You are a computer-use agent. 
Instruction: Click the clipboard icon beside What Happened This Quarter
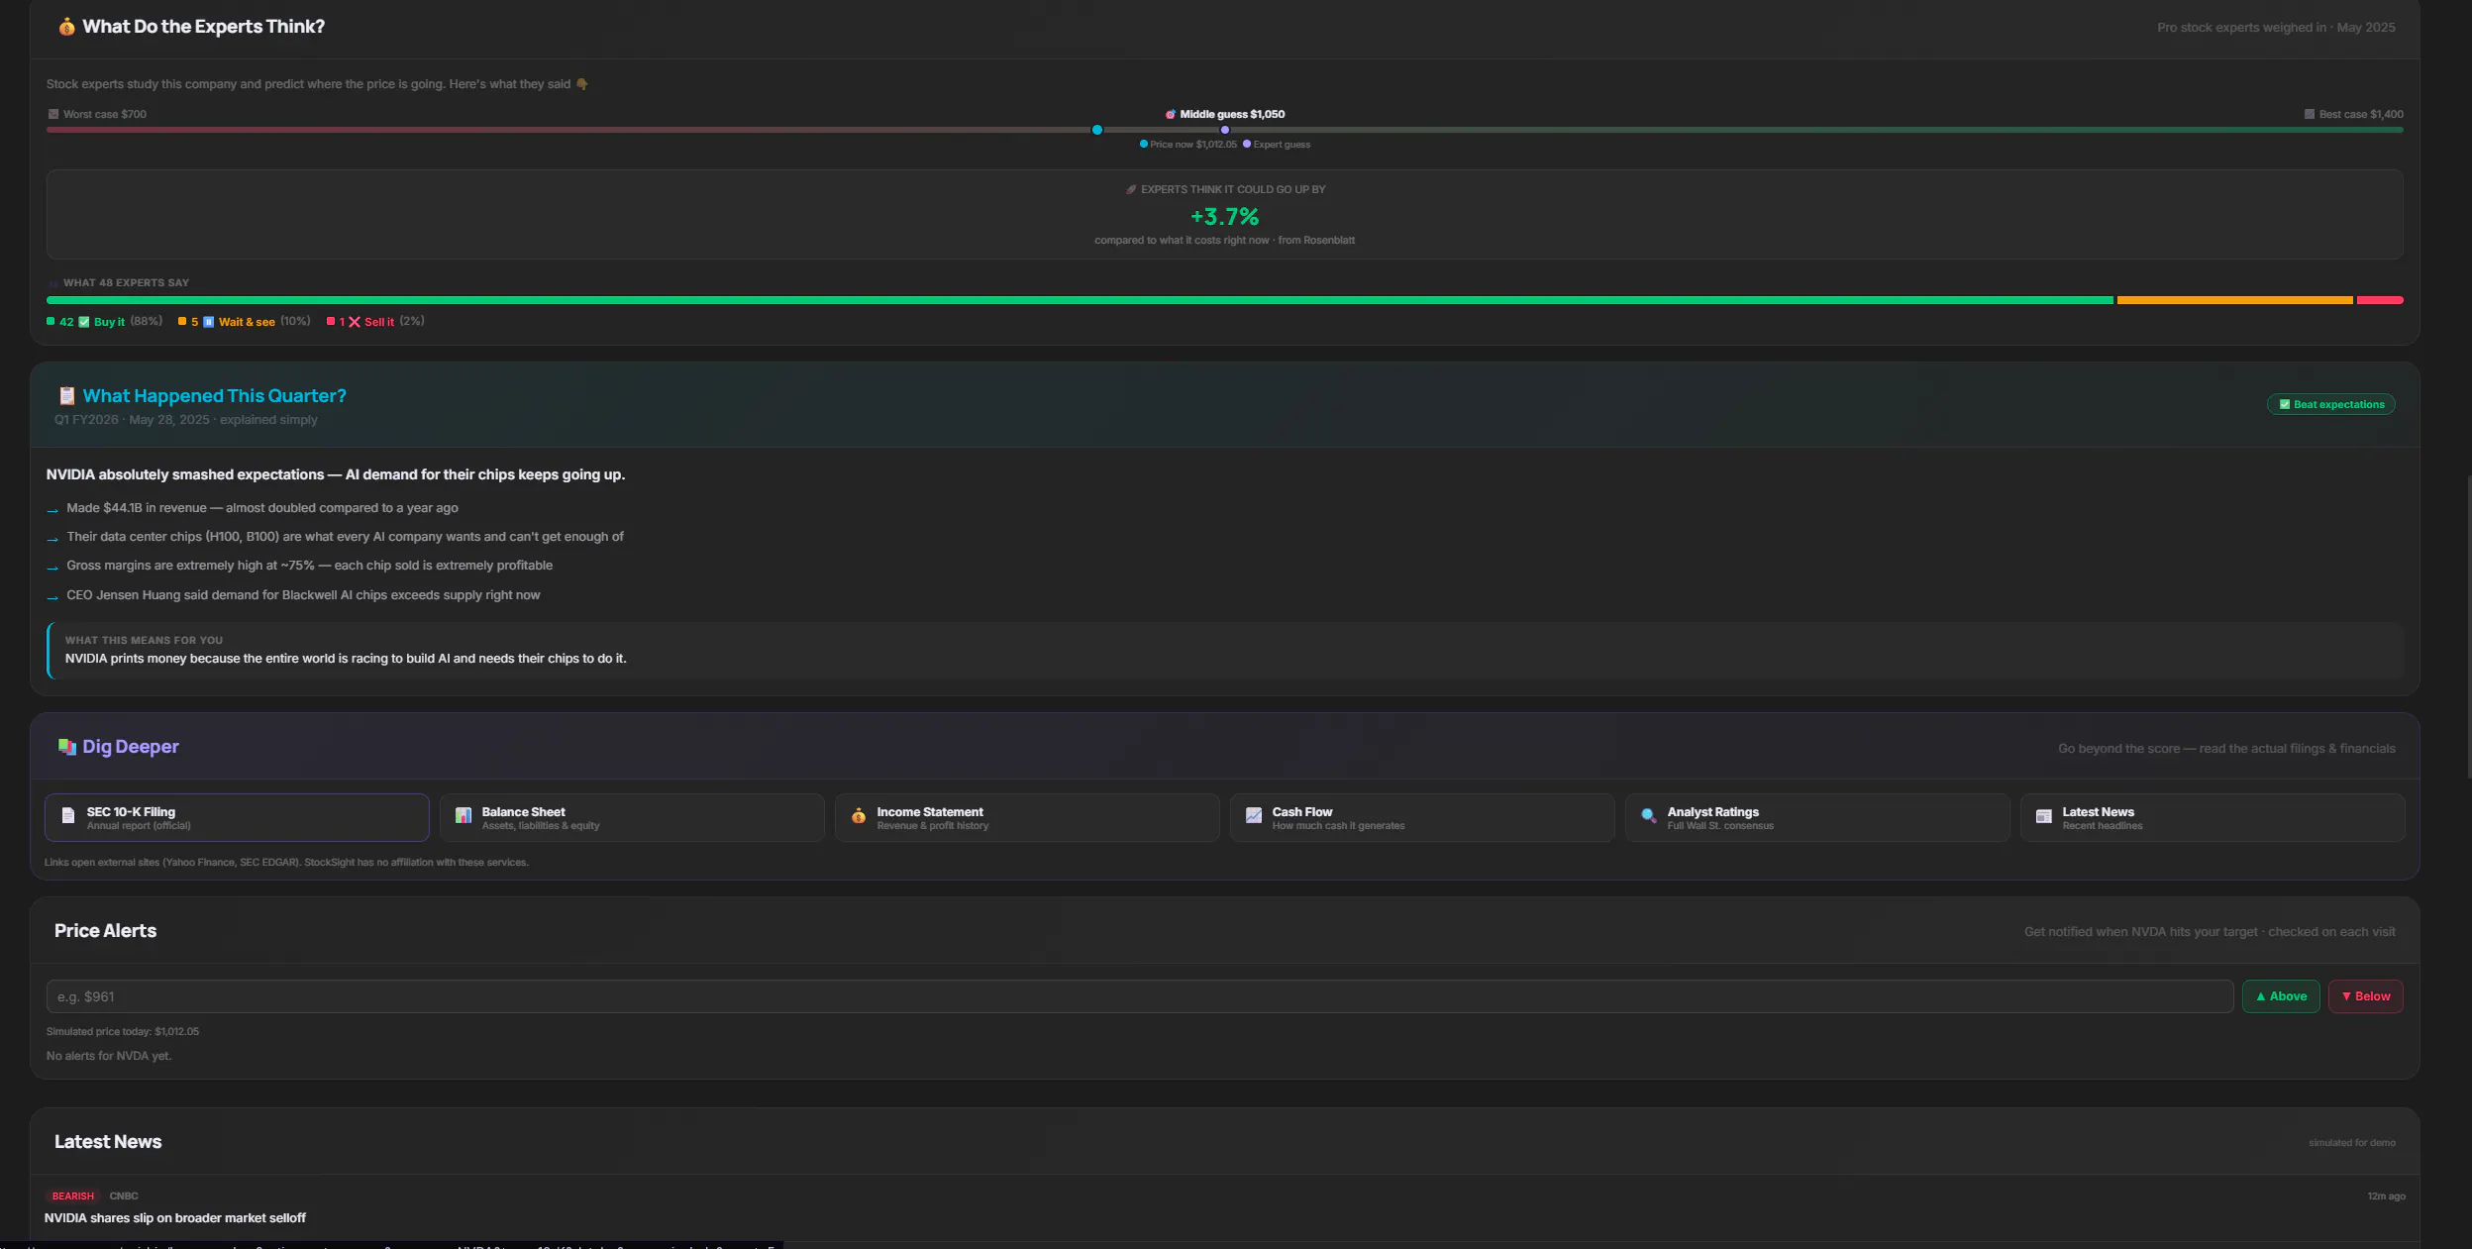66,396
